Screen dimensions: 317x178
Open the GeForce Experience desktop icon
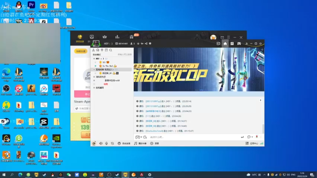click(x=56, y=141)
